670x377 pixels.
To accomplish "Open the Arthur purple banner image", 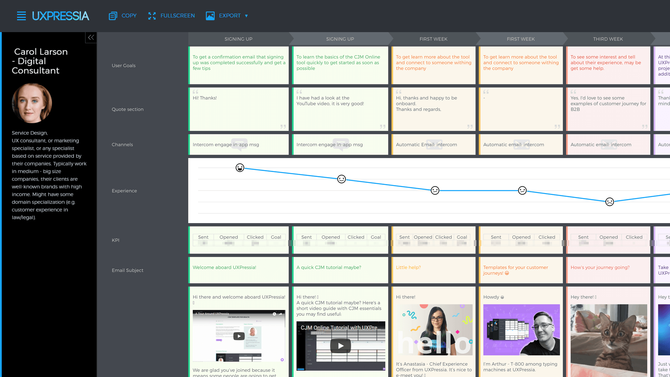I will pyautogui.click(x=521, y=330).
